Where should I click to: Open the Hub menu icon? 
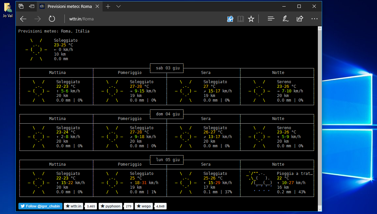click(x=271, y=19)
